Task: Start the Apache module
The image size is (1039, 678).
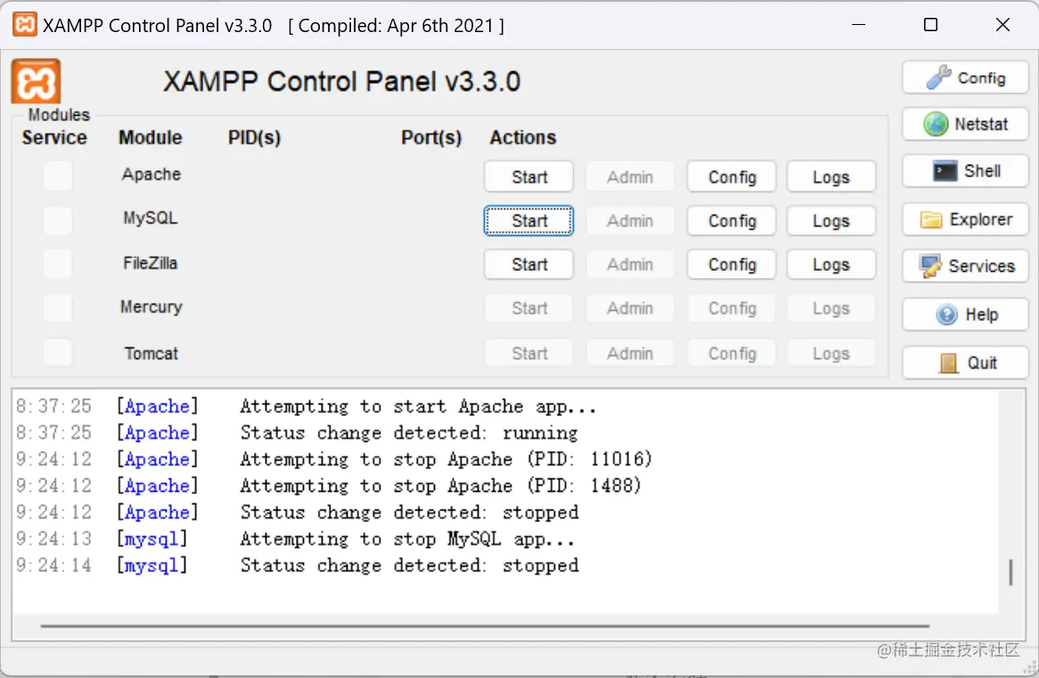Action: [528, 177]
